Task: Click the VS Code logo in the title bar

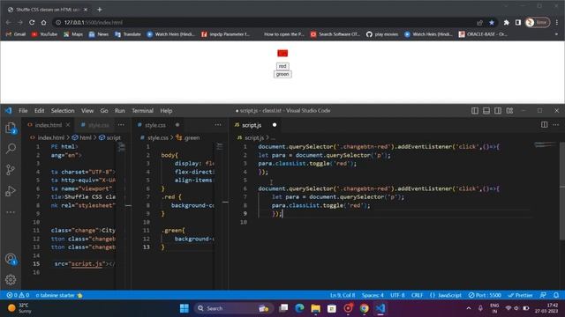Action: (8, 111)
